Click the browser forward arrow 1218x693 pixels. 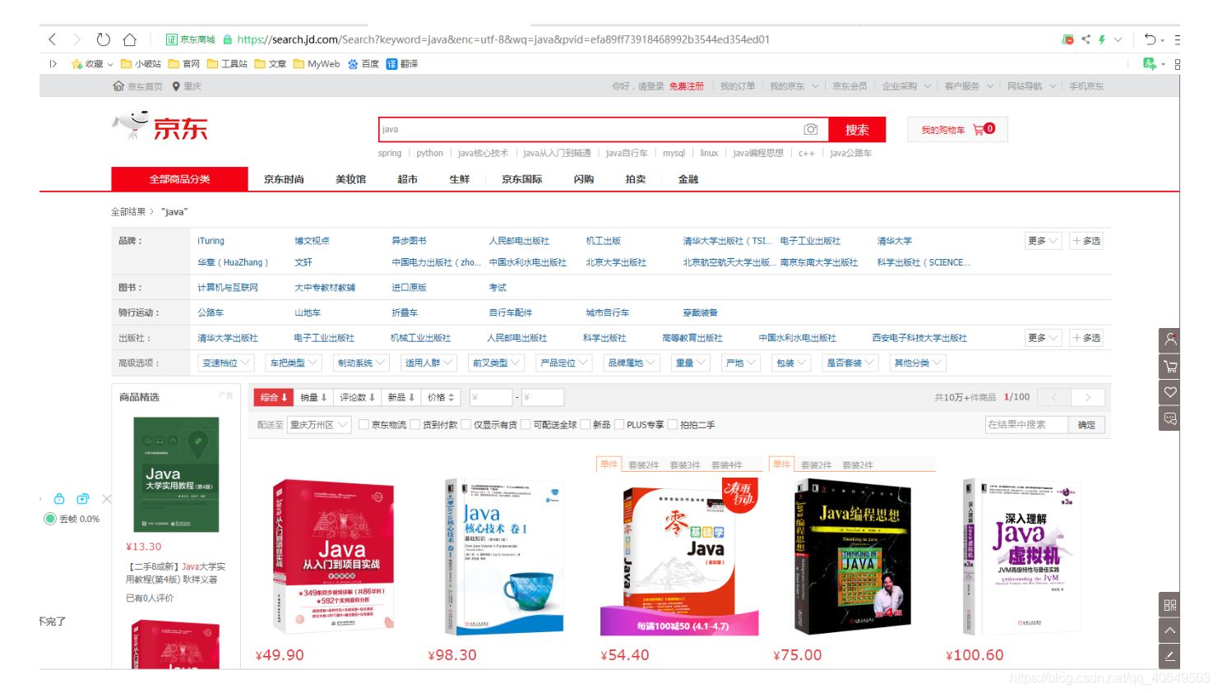point(76,39)
